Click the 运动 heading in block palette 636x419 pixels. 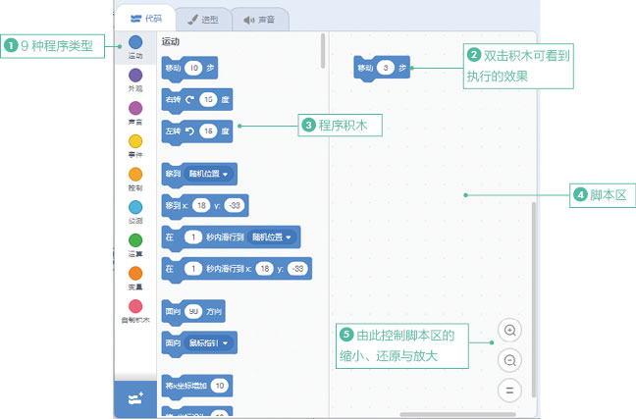[171, 42]
